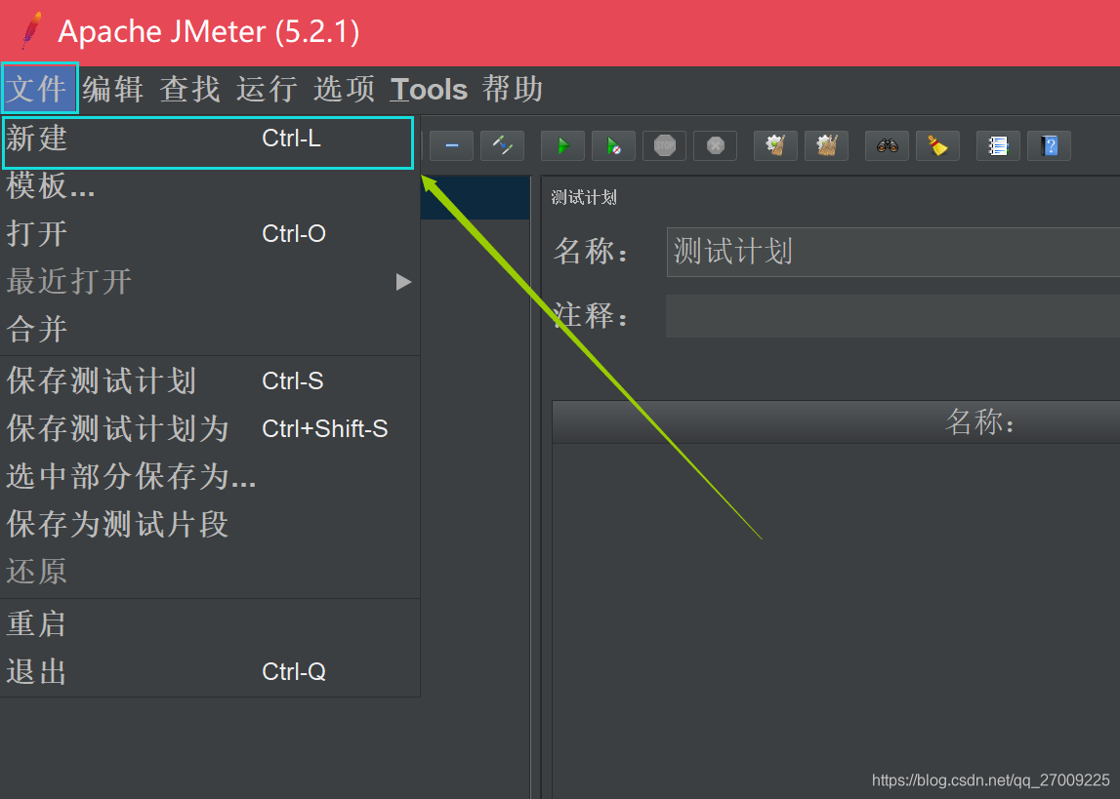
Task: Open the 运行 menu
Action: 267,89
